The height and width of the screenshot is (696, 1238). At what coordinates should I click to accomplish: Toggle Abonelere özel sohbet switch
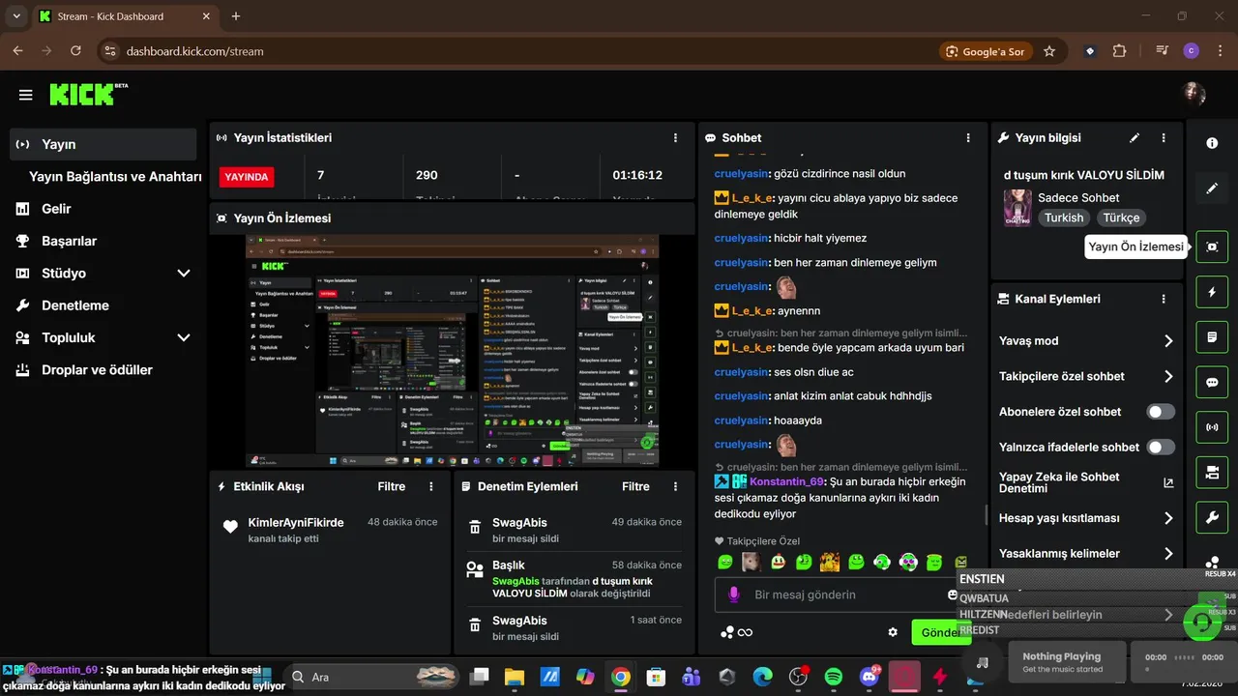point(1161,412)
